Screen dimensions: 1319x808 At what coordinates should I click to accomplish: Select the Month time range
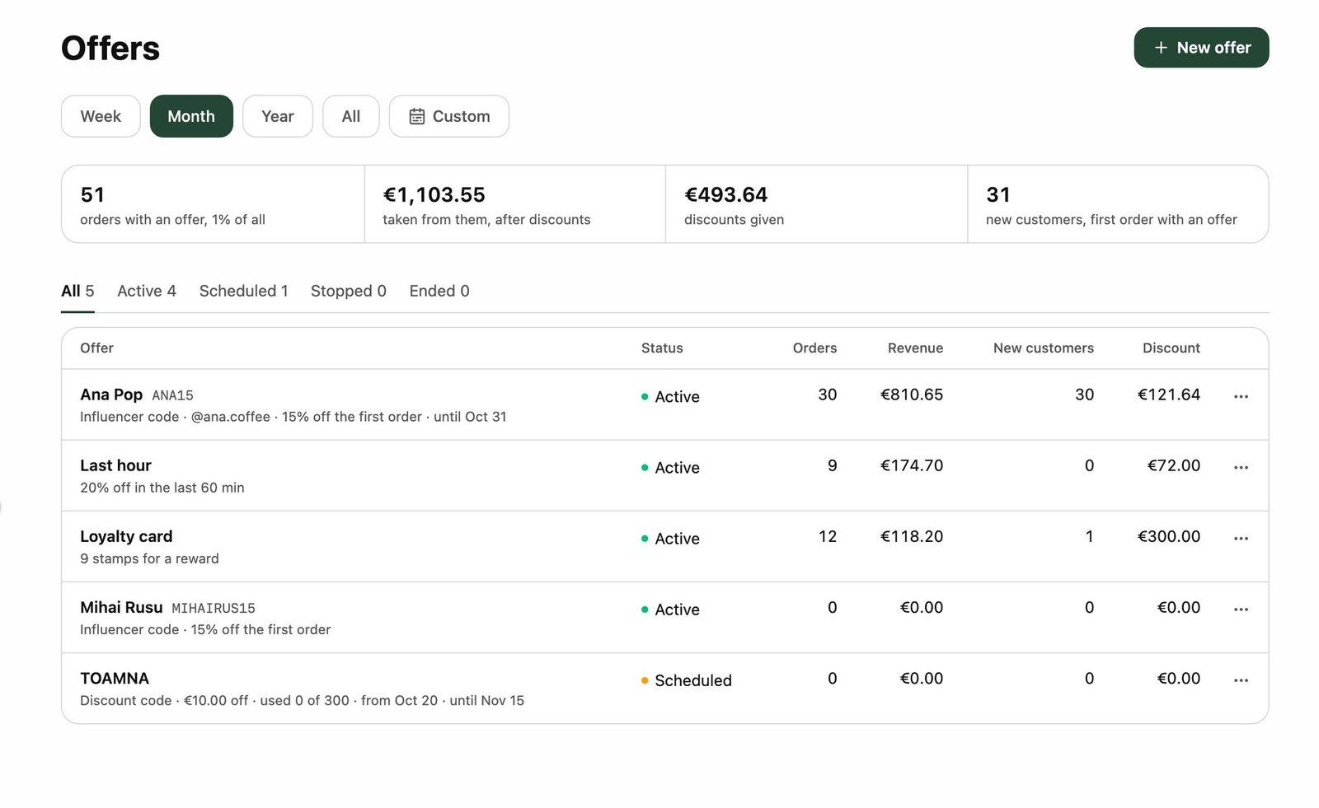[x=191, y=116]
